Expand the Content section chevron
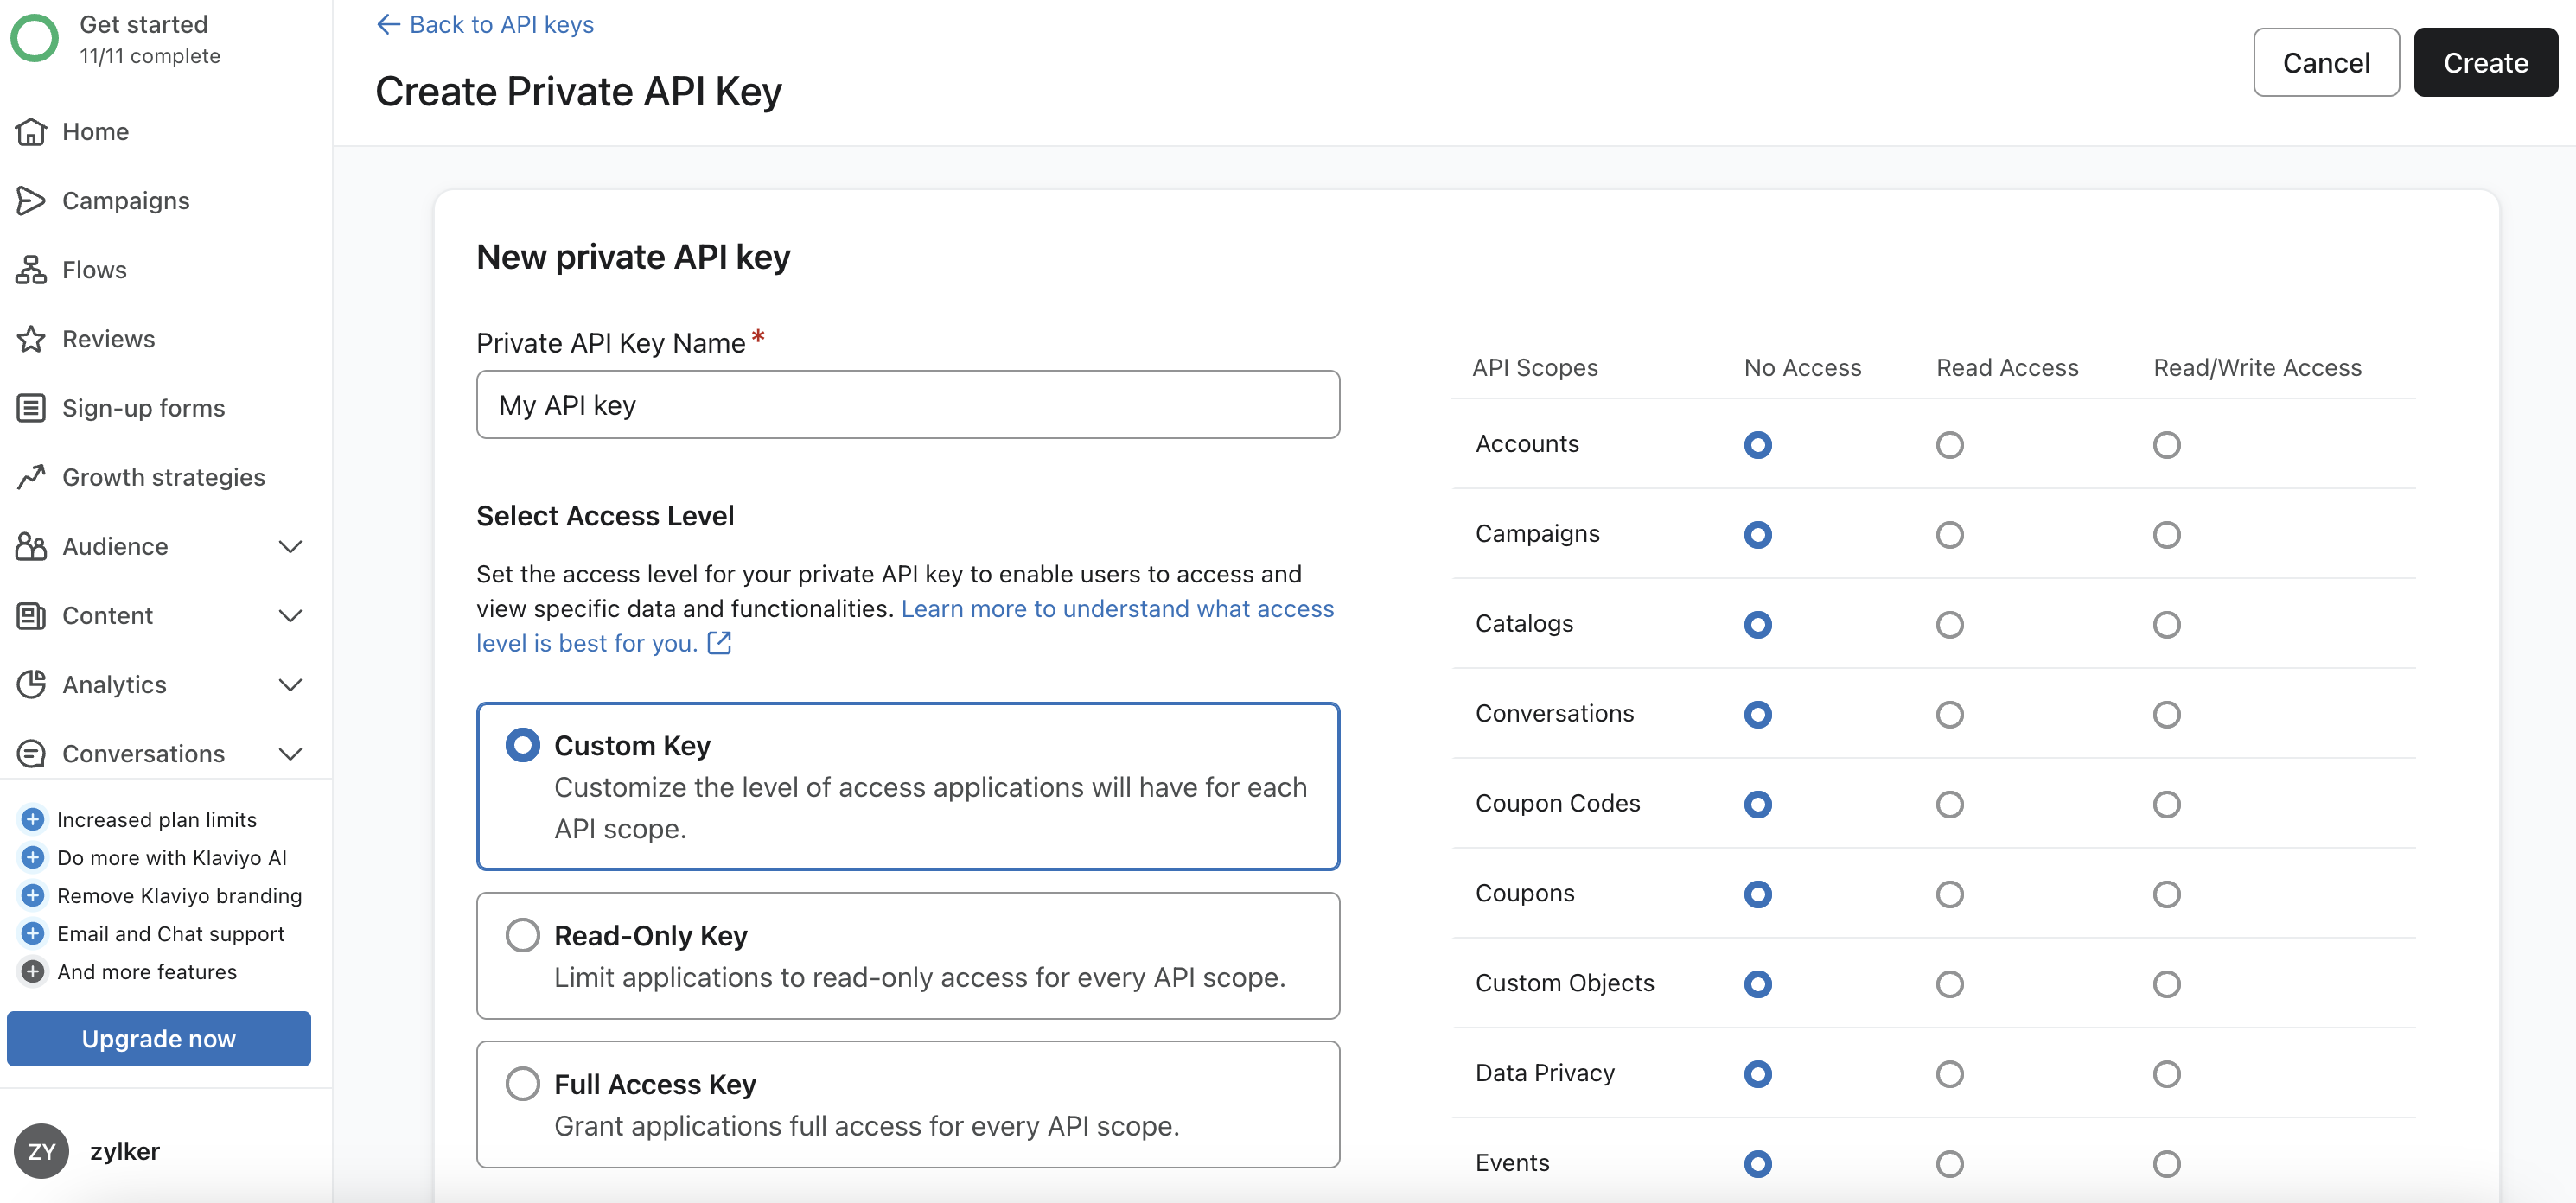The width and height of the screenshot is (2576, 1203). pyautogui.click(x=290, y=615)
